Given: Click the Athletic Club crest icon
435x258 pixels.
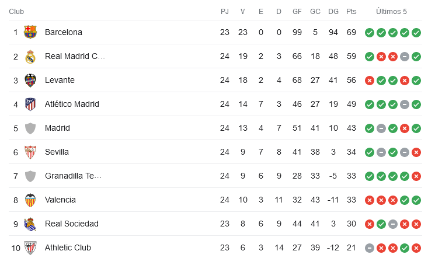Looking at the screenshot, I should [30, 248].
